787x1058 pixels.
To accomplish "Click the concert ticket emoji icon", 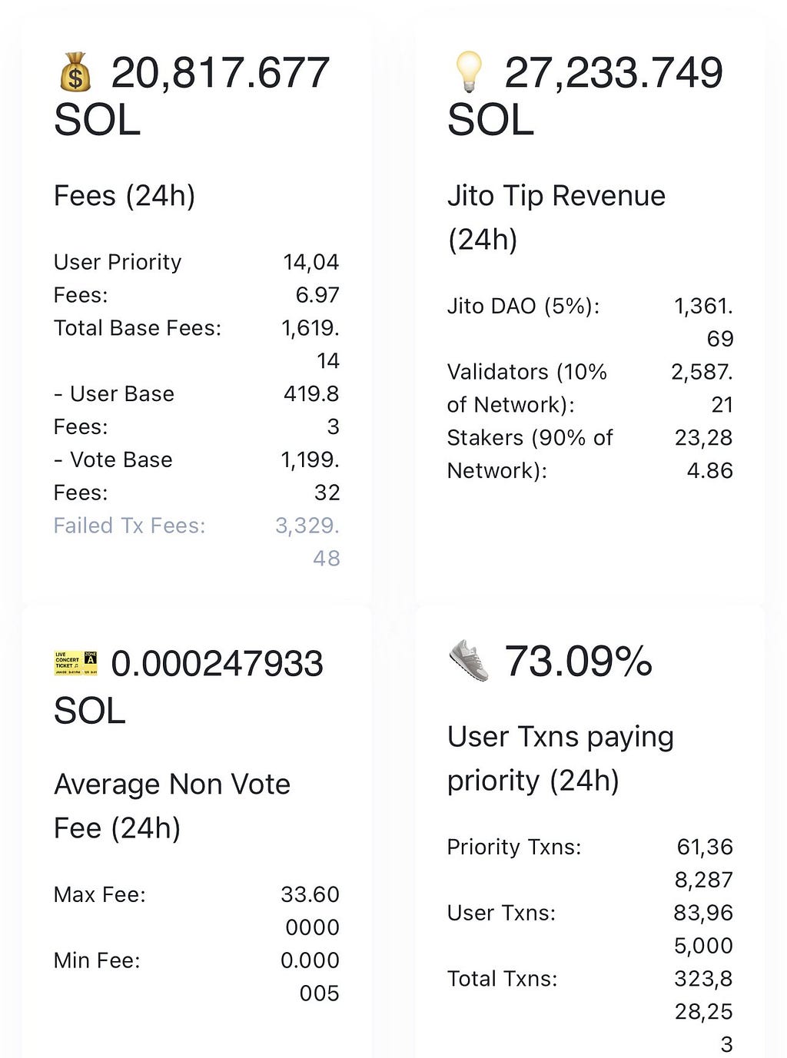I will click(x=76, y=663).
